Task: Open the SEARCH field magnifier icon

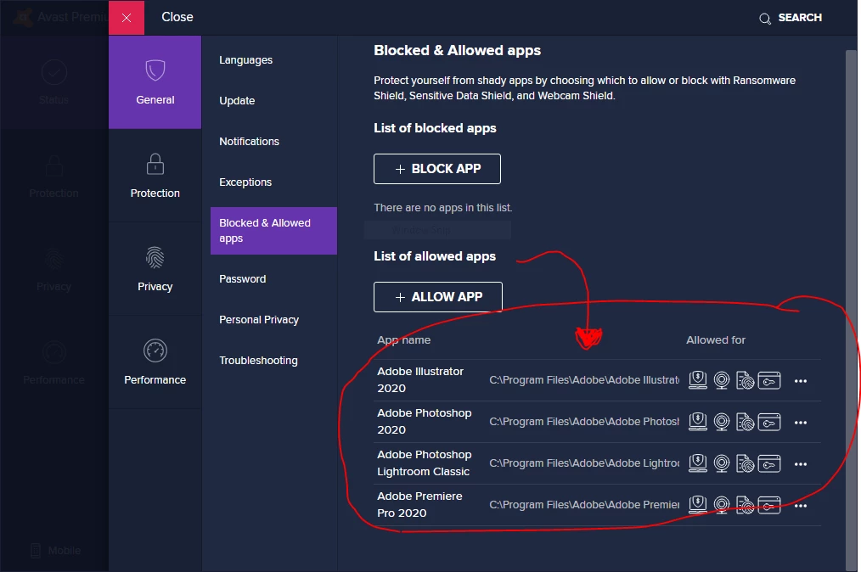Action: point(765,19)
